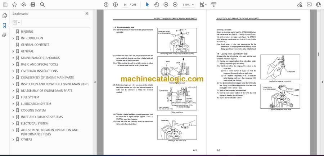Open the page fit options dropdown
This screenshot has height=156, width=324.
tap(203, 5)
